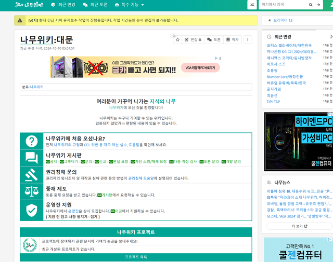Open 최근 변경 in top navigation
Viewport: 333px width, 262px height.
(x=63, y=5)
